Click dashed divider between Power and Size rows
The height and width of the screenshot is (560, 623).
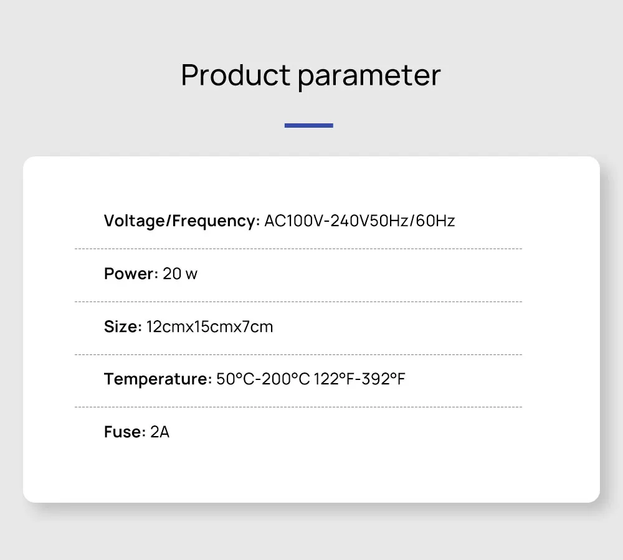[298, 301]
